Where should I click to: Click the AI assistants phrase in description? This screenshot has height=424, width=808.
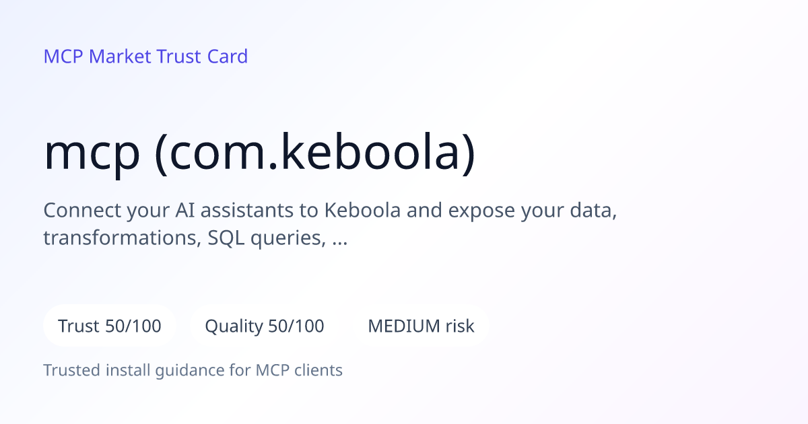click(234, 211)
